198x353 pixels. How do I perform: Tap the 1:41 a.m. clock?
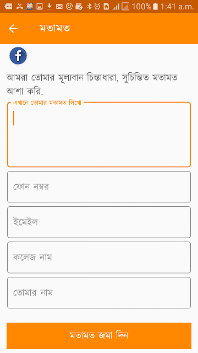click(x=177, y=7)
